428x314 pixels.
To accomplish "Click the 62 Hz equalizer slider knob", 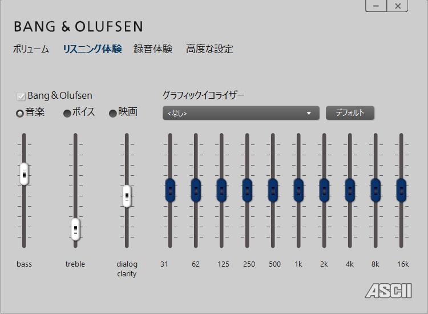I will [196, 190].
